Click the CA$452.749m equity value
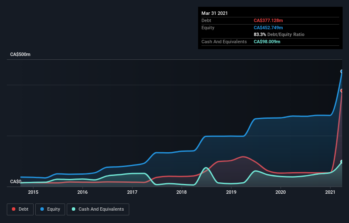 click(268, 28)
